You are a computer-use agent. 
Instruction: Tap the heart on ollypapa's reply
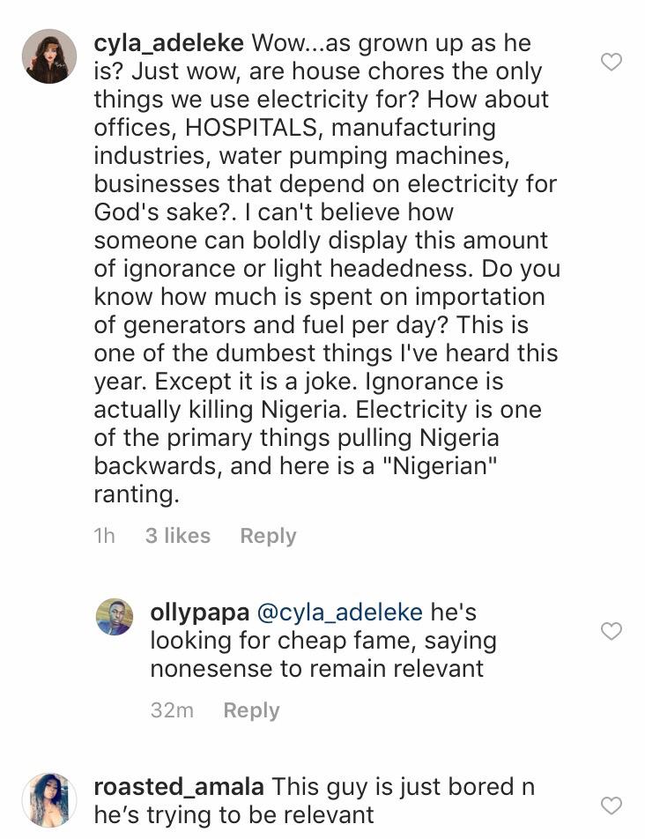(x=611, y=631)
